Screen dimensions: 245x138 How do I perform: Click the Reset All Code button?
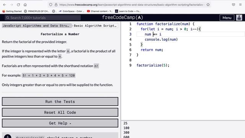point(60,112)
